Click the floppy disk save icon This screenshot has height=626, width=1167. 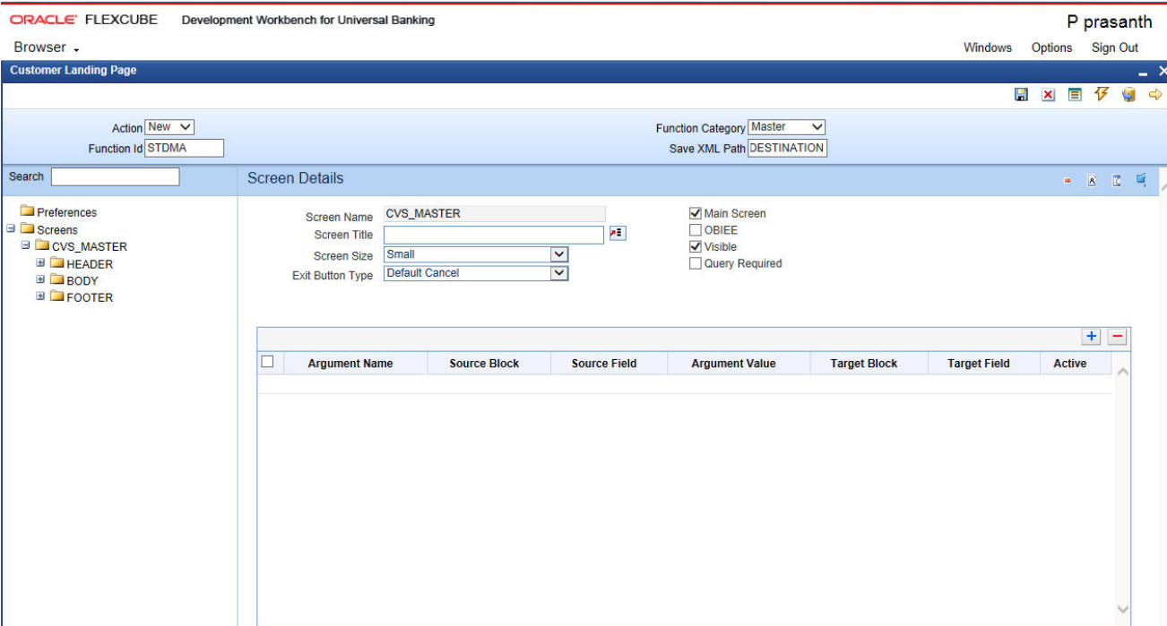(1021, 95)
